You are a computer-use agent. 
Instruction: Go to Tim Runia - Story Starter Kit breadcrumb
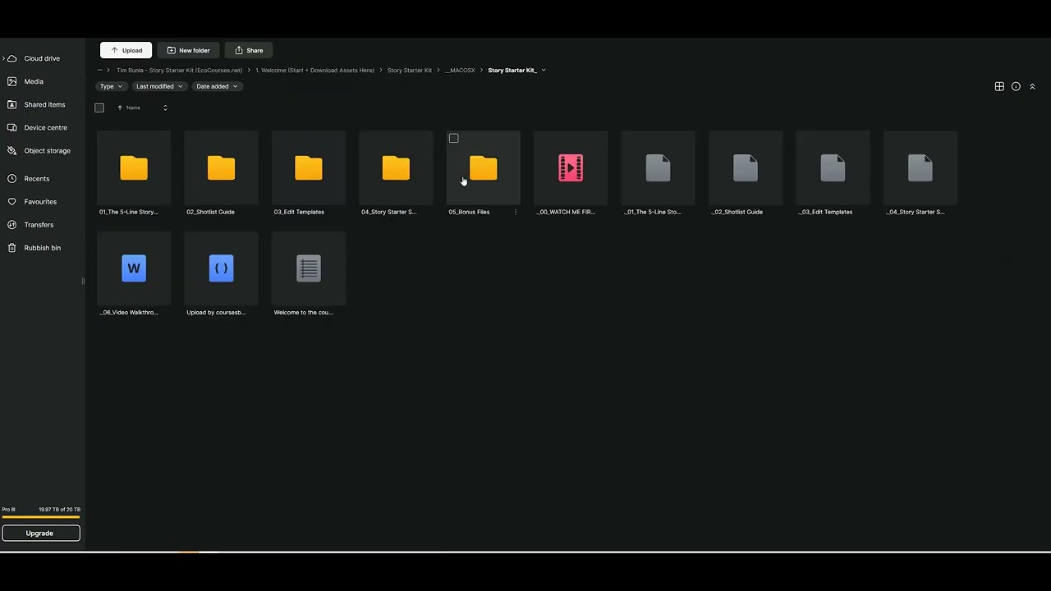tap(179, 71)
